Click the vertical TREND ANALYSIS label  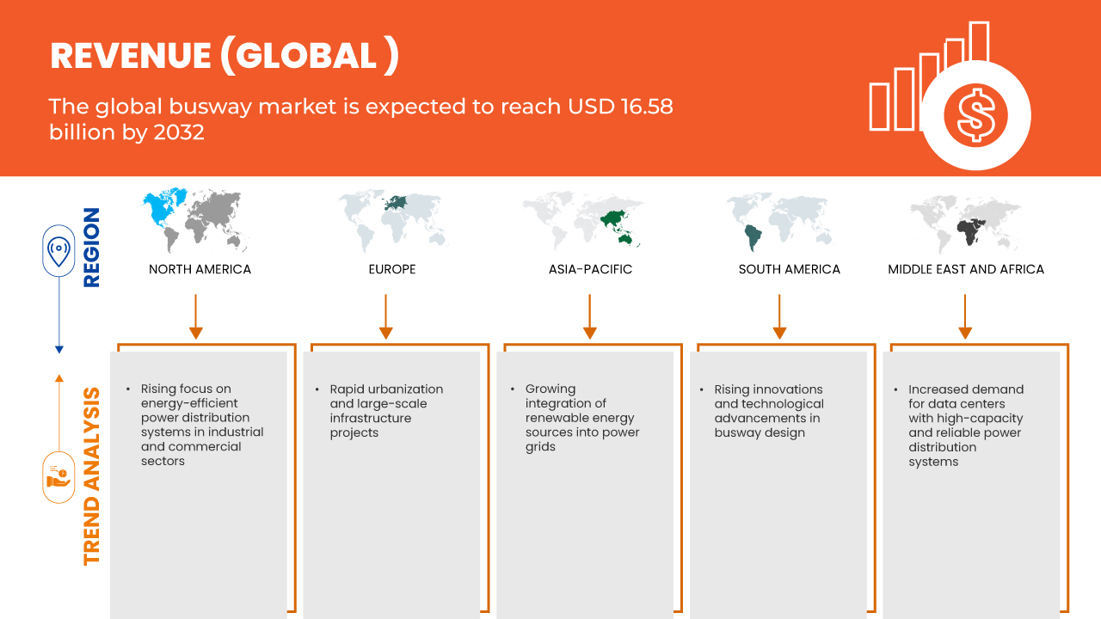(91, 475)
